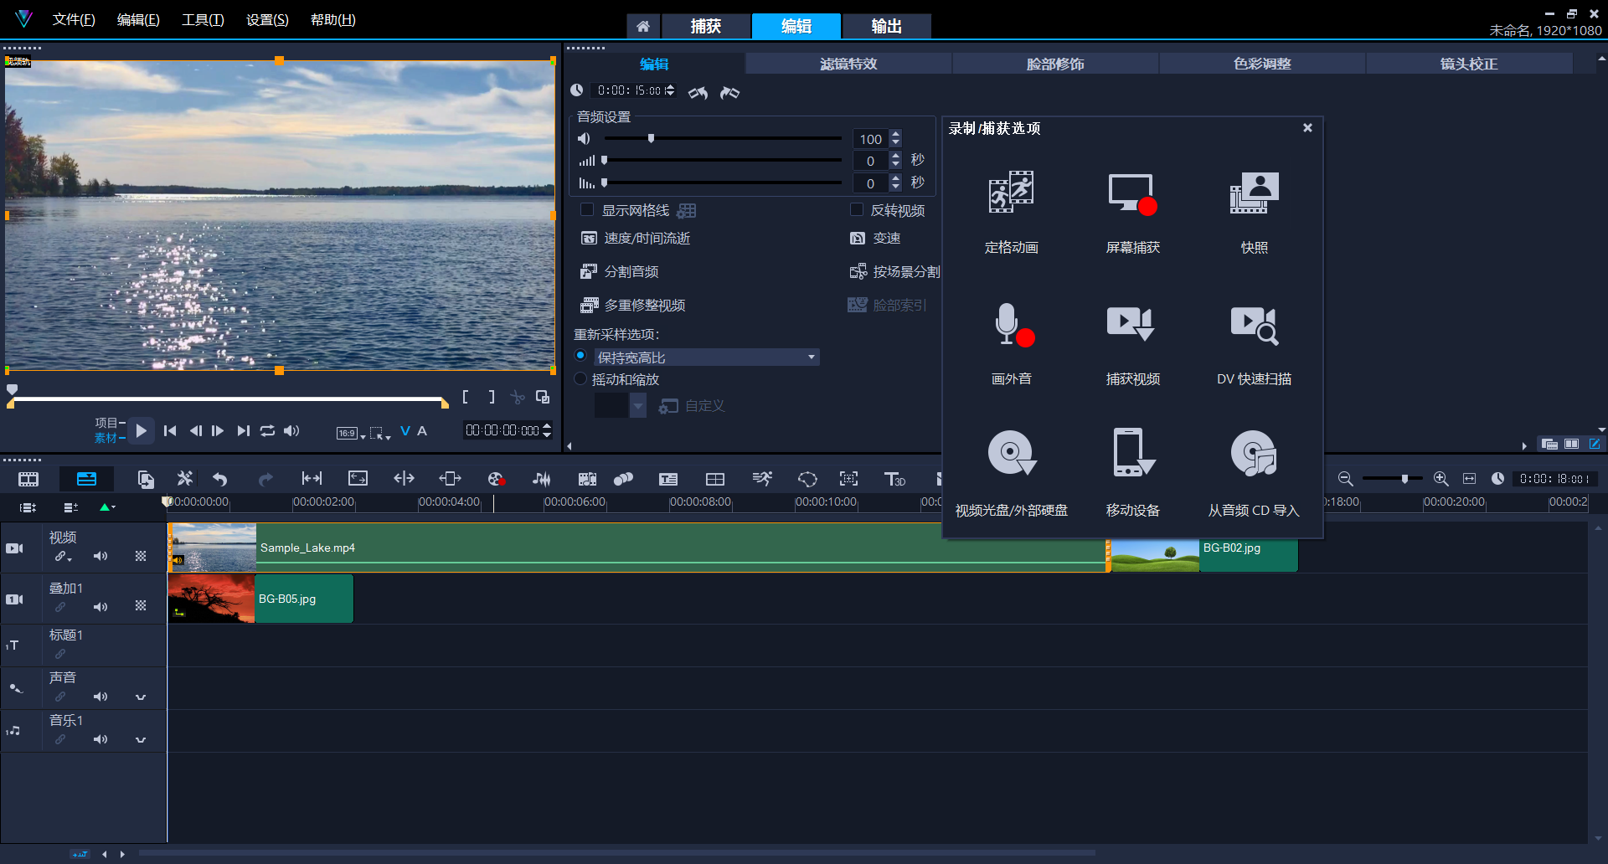Select 保持宽高比 radio option
Screen dimensions: 1608x864
(x=580, y=356)
